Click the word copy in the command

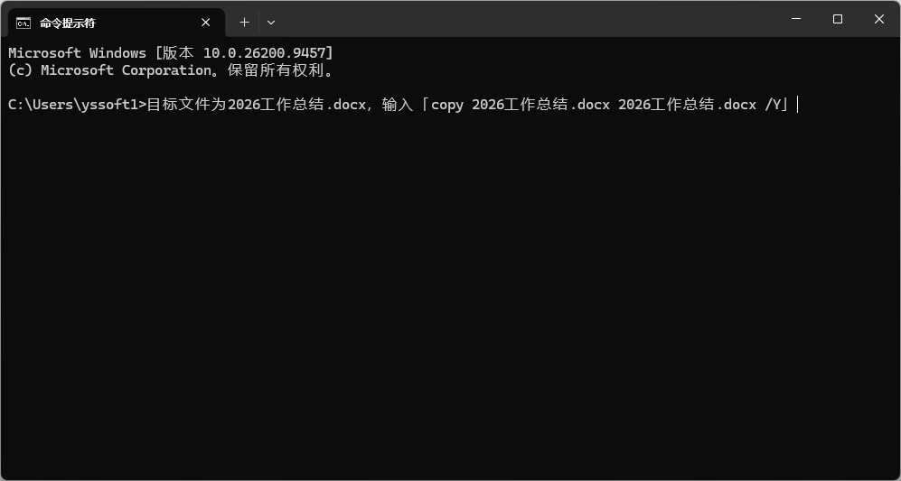pyautogui.click(x=447, y=105)
